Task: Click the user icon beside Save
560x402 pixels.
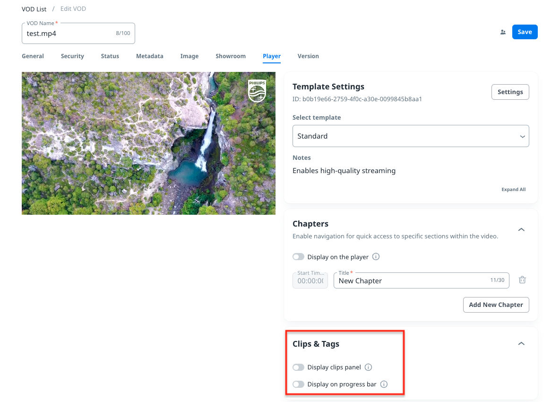Action: pyautogui.click(x=503, y=32)
